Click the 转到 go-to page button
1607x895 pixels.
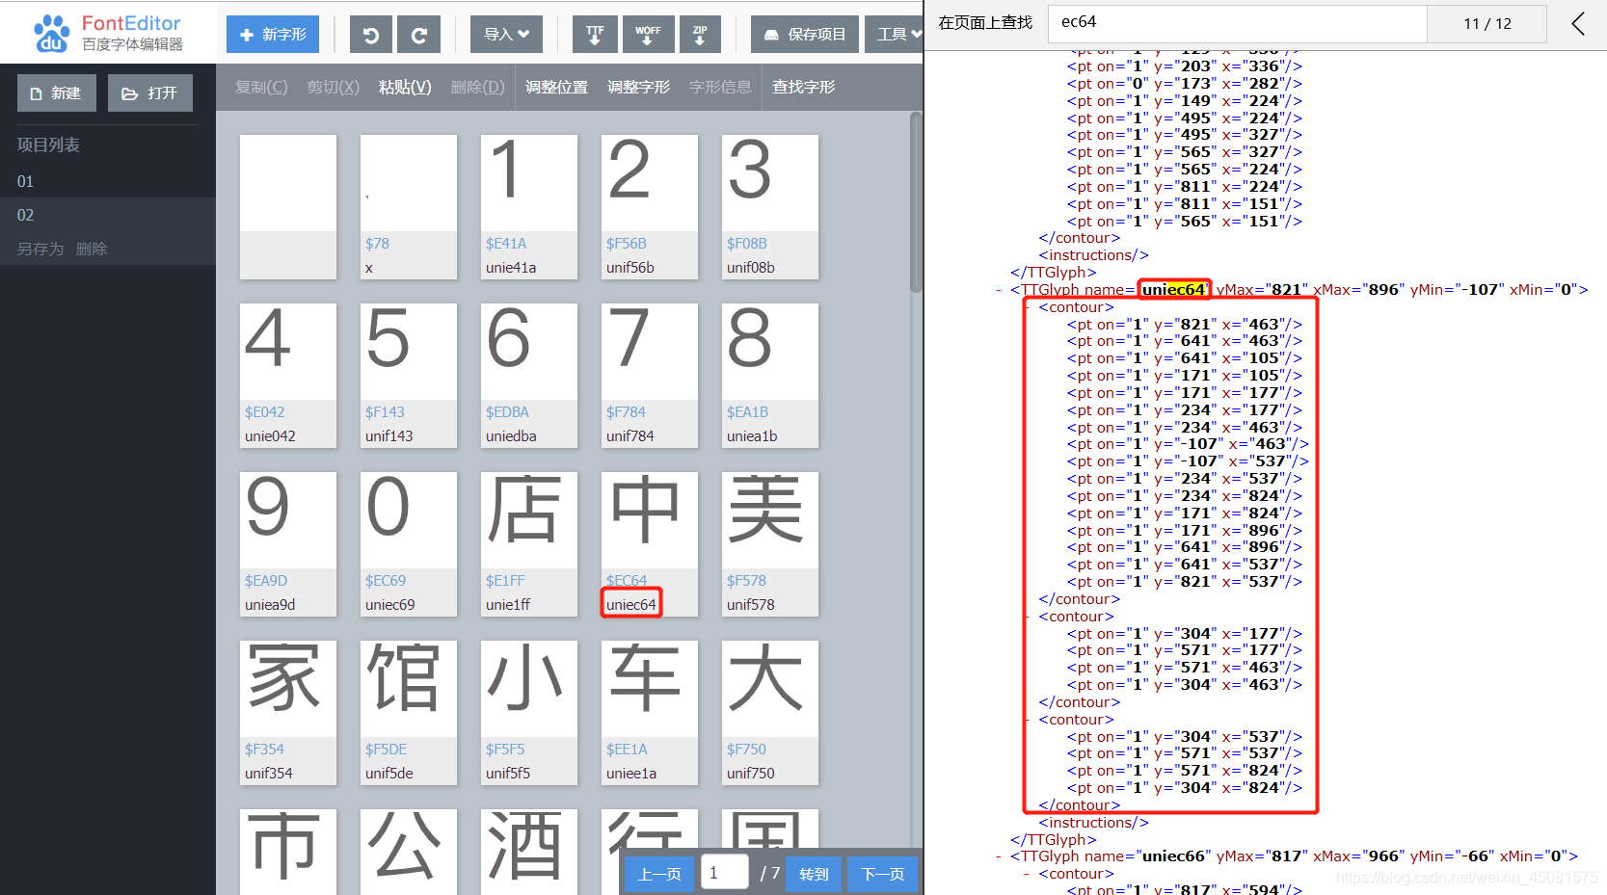click(814, 874)
